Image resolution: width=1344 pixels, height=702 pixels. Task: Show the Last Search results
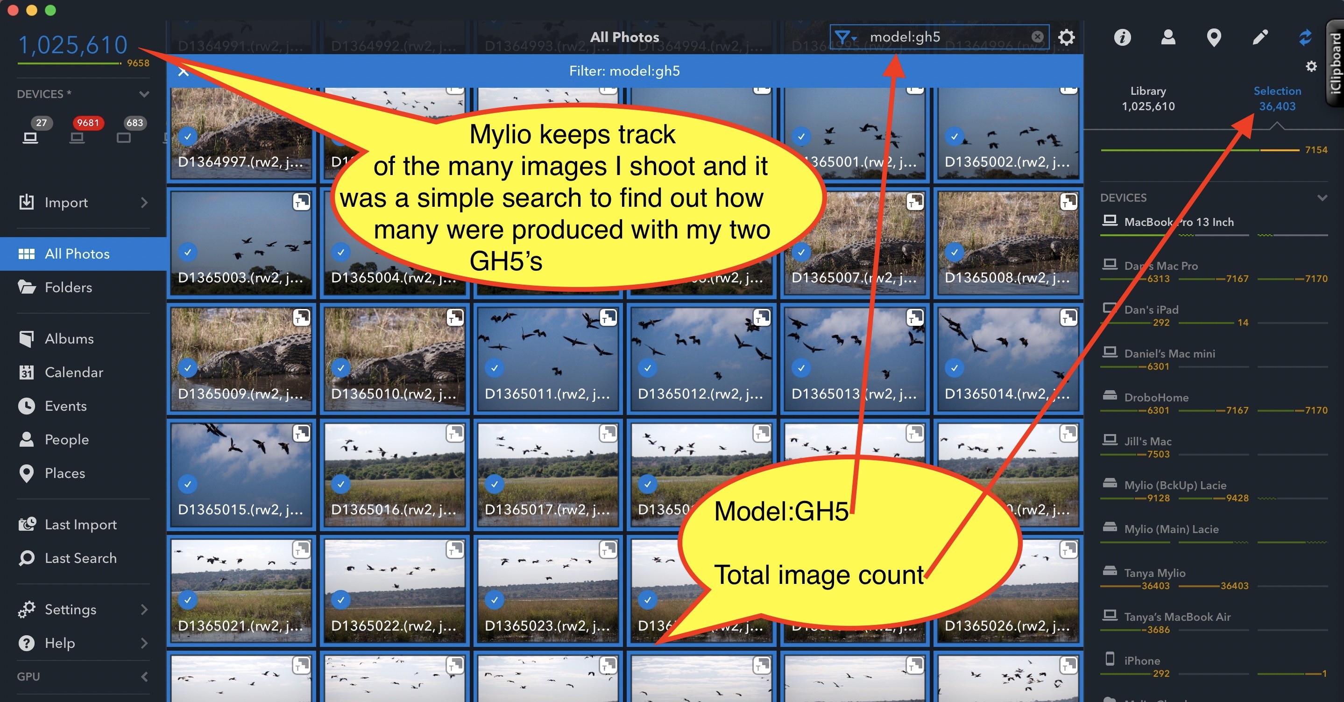coord(83,558)
